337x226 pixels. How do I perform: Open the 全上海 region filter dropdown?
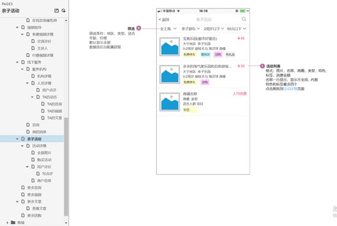pyautogui.click(x=168, y=29)
